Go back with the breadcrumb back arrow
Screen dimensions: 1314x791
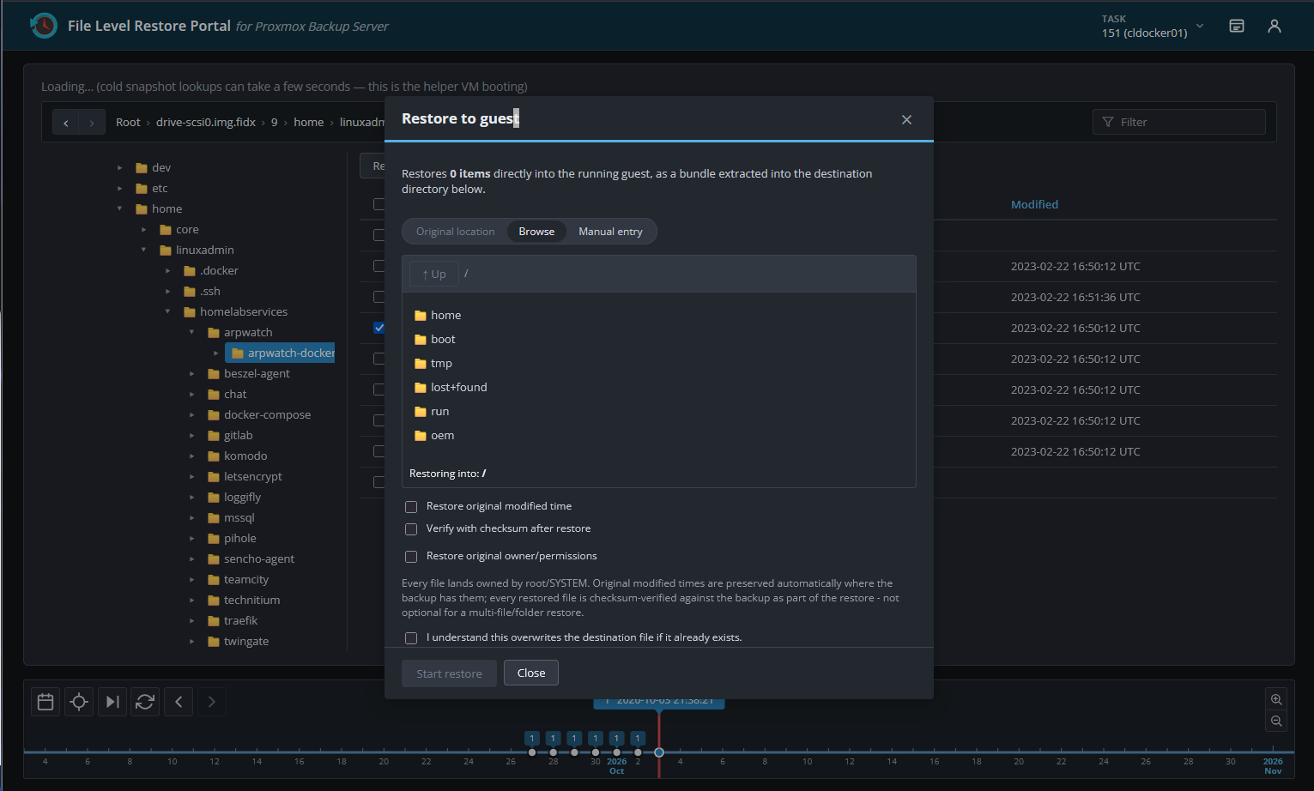coord(66,123)
